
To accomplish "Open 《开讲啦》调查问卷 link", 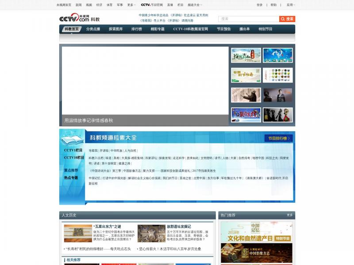I will [x=180, y=20].
